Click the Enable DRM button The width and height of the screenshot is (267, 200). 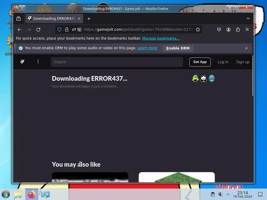coord(178,48)
